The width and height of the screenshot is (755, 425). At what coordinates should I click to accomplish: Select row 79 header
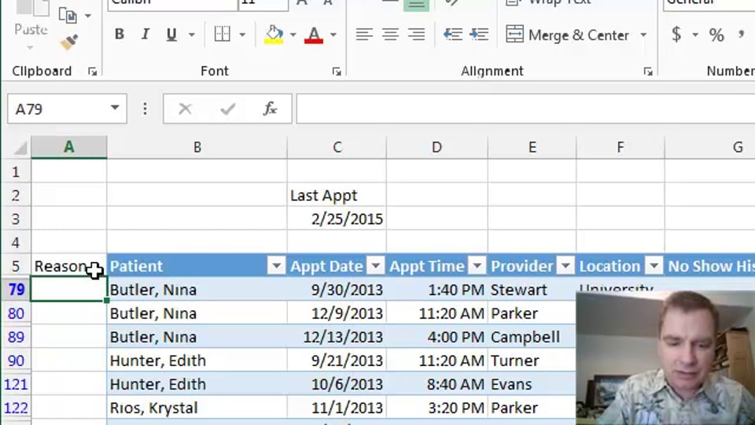coord(16,289)
